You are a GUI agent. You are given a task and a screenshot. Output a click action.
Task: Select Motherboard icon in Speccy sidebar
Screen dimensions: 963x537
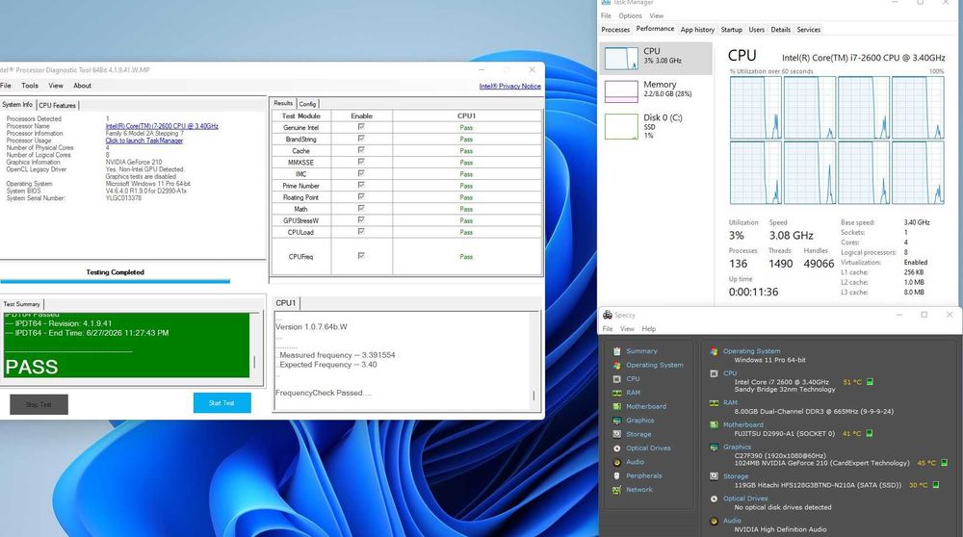coord(616,406)
